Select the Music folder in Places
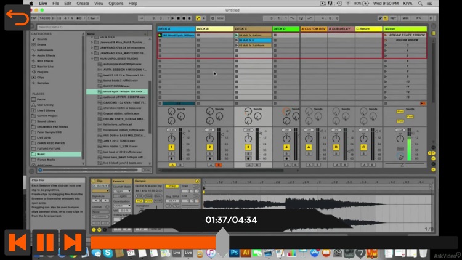The height and width of the screenshot is (260, 462). click(55, 154)
